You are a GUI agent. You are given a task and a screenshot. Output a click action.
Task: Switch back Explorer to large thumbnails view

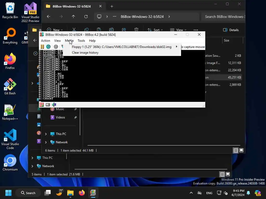[x=228, y=174]
